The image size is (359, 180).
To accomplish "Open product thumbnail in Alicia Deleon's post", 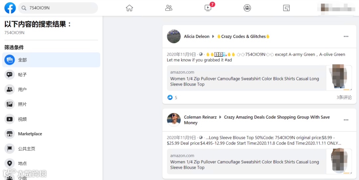I will [339, 78].
